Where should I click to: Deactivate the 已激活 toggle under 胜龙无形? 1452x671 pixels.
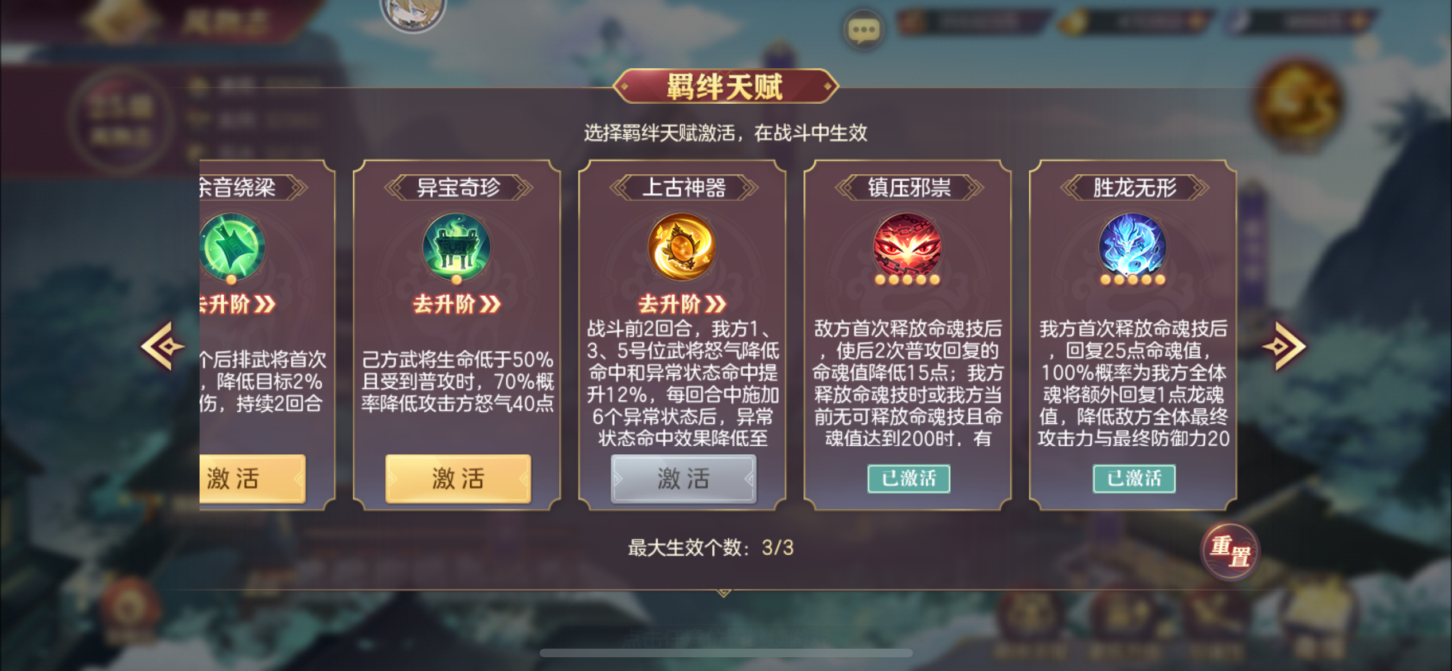[1134, 478]
